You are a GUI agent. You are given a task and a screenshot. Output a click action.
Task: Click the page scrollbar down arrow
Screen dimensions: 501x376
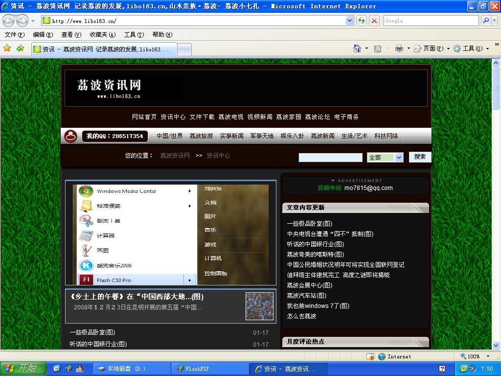(496, 345)
